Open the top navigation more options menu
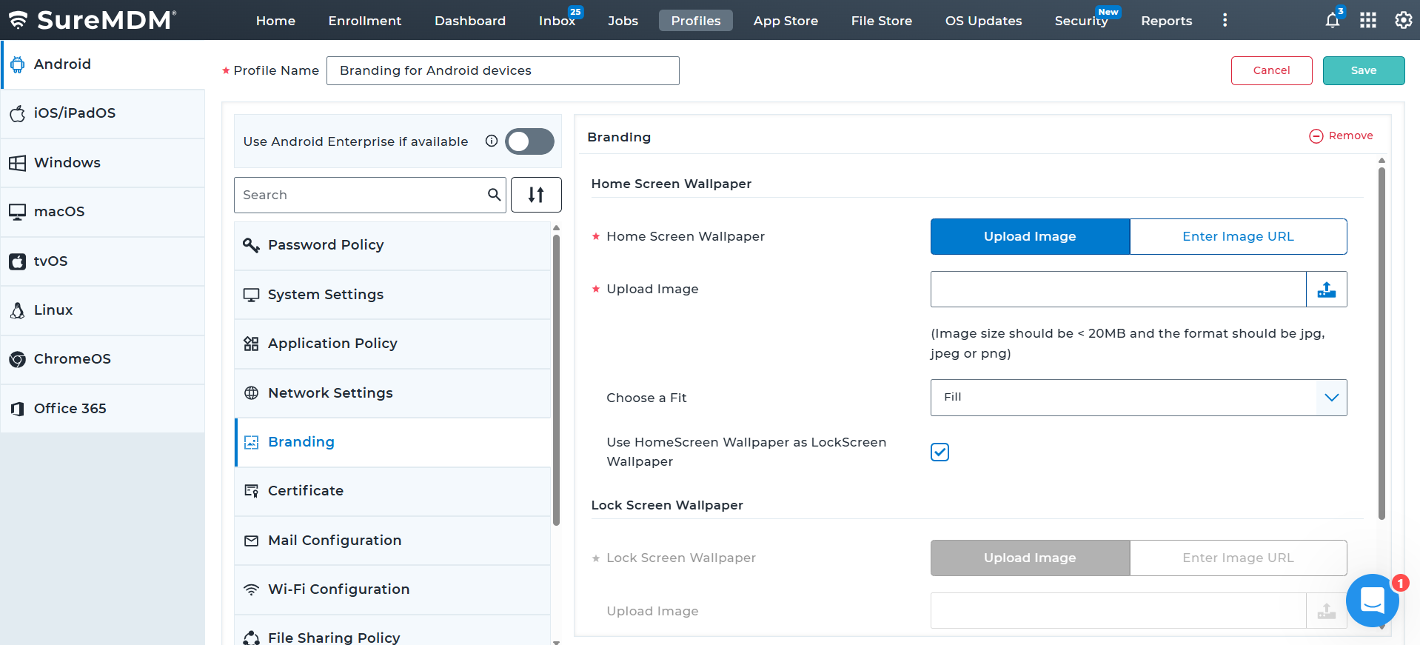Screen dimensions: 1420x645 coord(1225,20)
